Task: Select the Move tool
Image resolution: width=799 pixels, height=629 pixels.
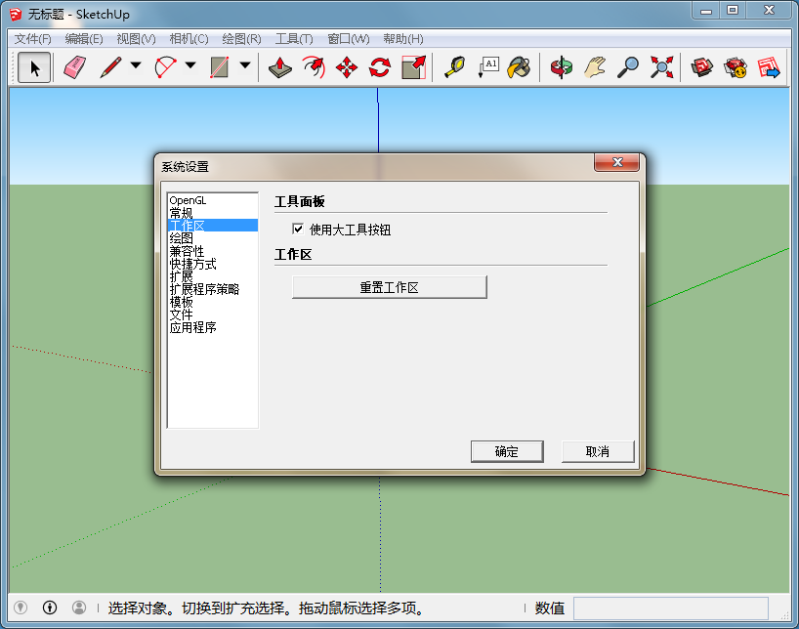Action: (347, 67)
